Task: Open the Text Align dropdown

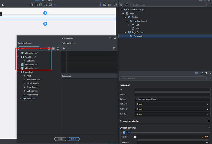Action: pos(173,104)
